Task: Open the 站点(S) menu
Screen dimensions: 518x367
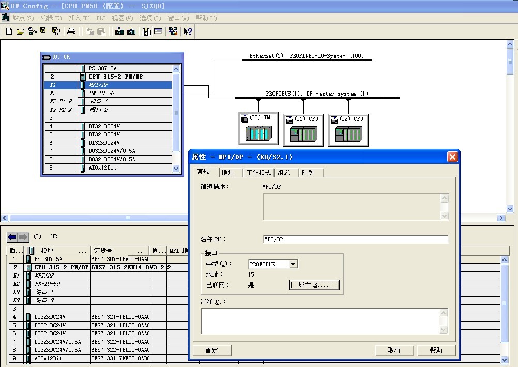Action: tap(23, 18)
